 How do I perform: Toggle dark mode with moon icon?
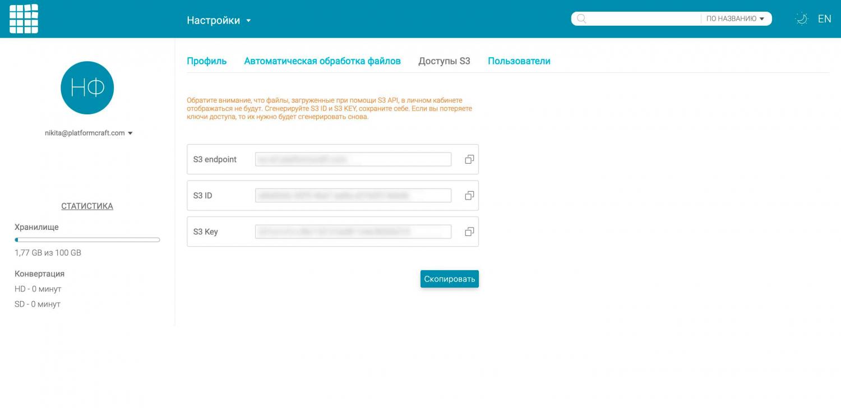tap(802, 19)
